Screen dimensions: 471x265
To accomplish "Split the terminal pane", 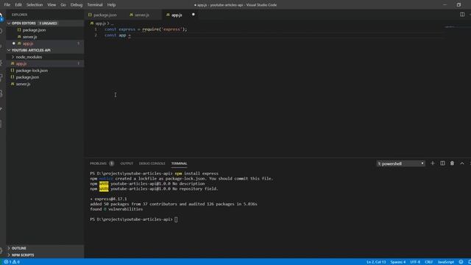I will point(442,163).
